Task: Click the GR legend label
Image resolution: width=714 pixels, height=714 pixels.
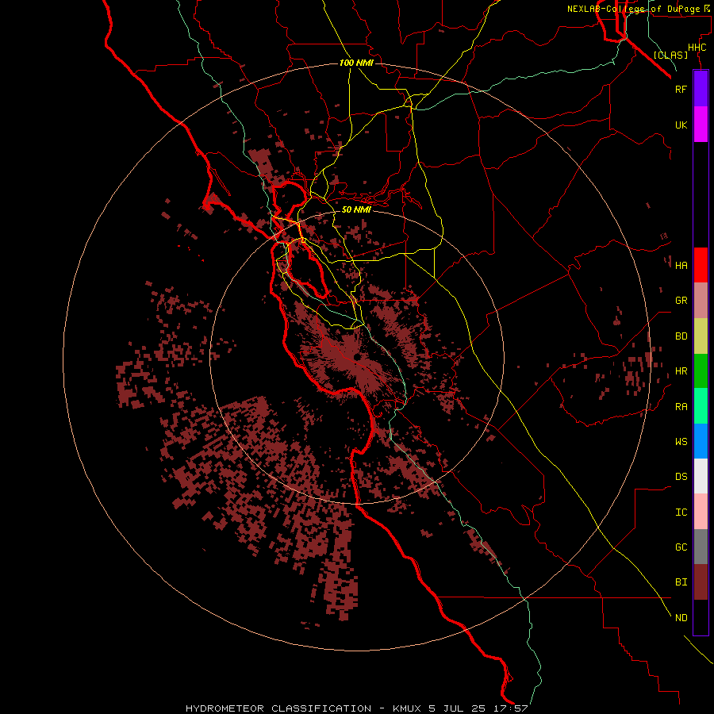Action: (681, 301)
